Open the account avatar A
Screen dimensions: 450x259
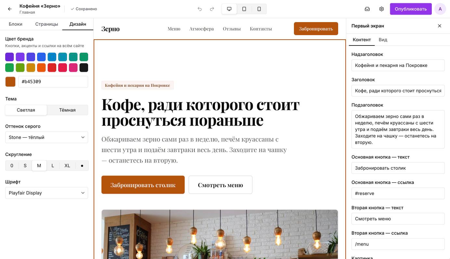(440, 9)
